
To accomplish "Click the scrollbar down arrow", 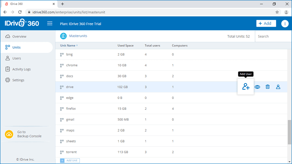I will [x=289, y=162].
